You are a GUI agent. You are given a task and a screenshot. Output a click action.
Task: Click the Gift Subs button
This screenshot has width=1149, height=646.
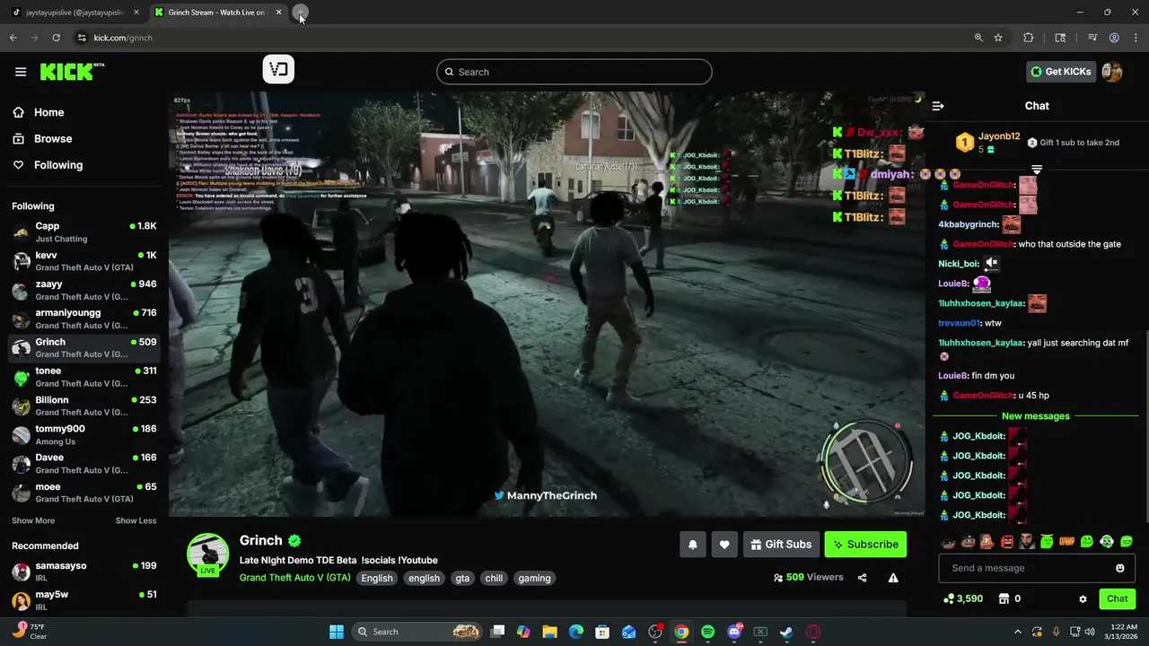pos(781,545)
